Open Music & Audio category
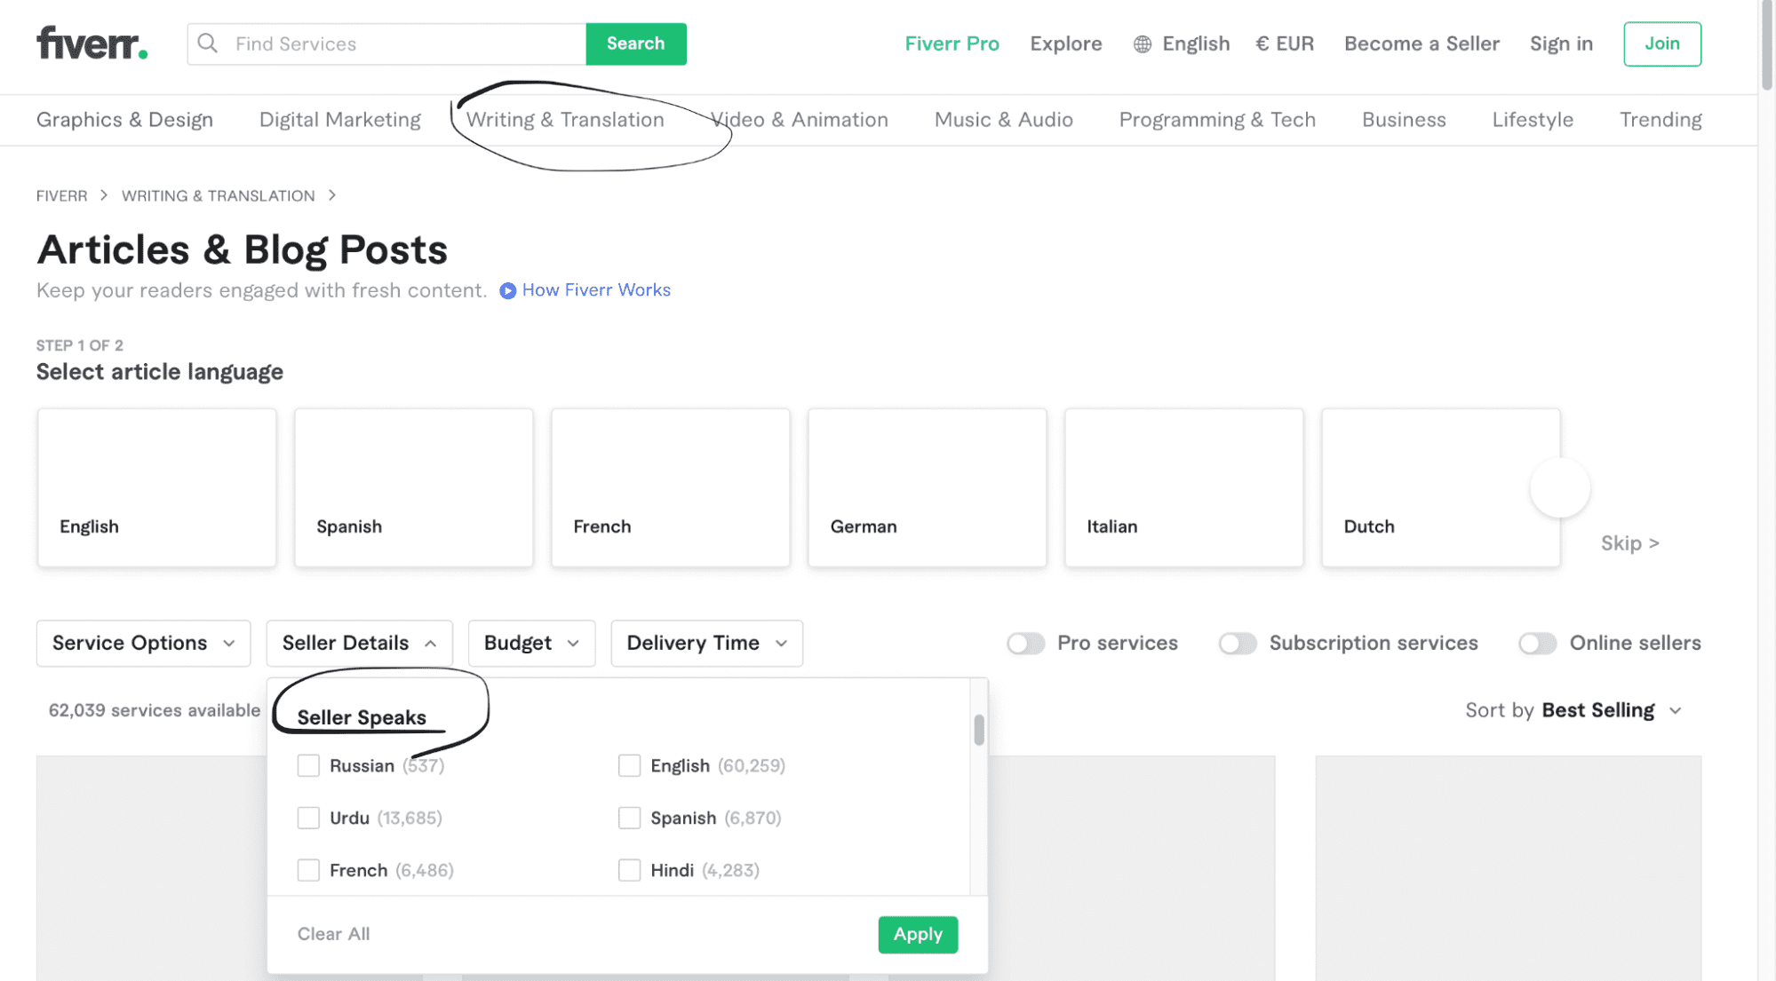The height and width of the screenshot is (981, 1776). 1003,120
